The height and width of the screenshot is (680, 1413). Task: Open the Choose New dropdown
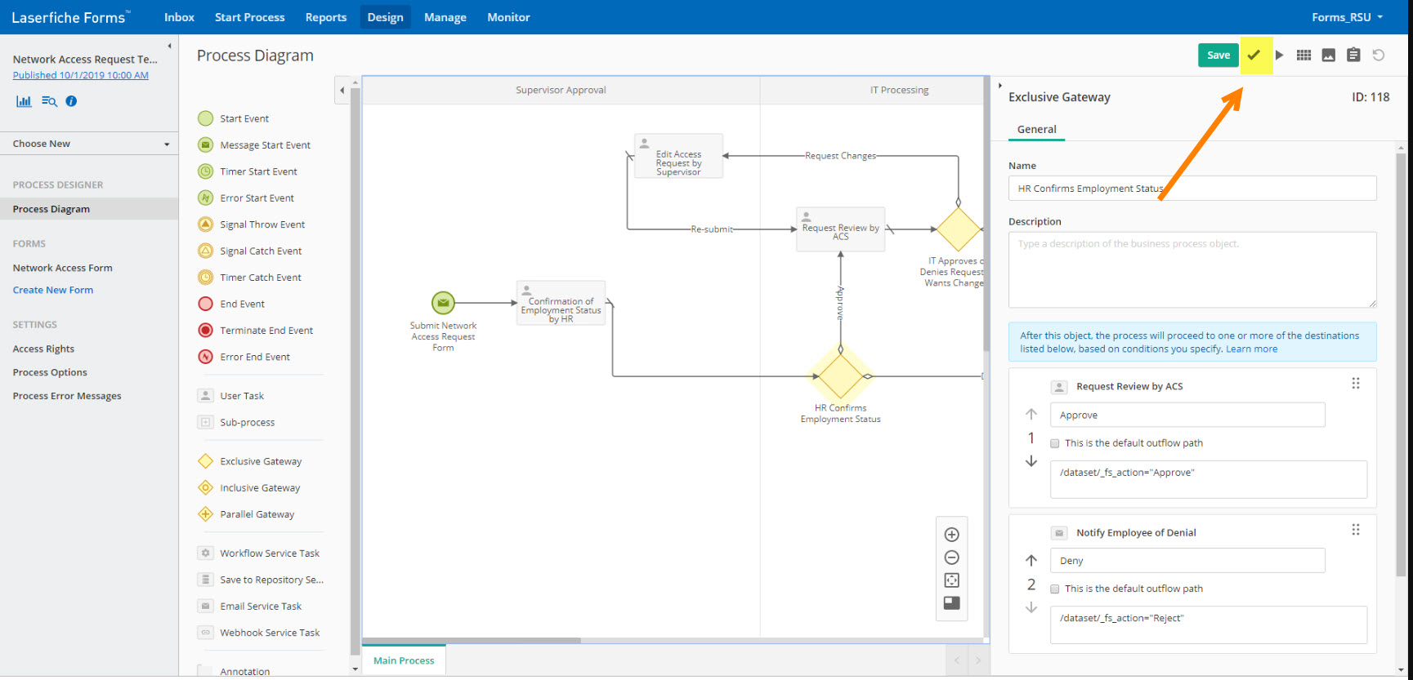[90, 144]
